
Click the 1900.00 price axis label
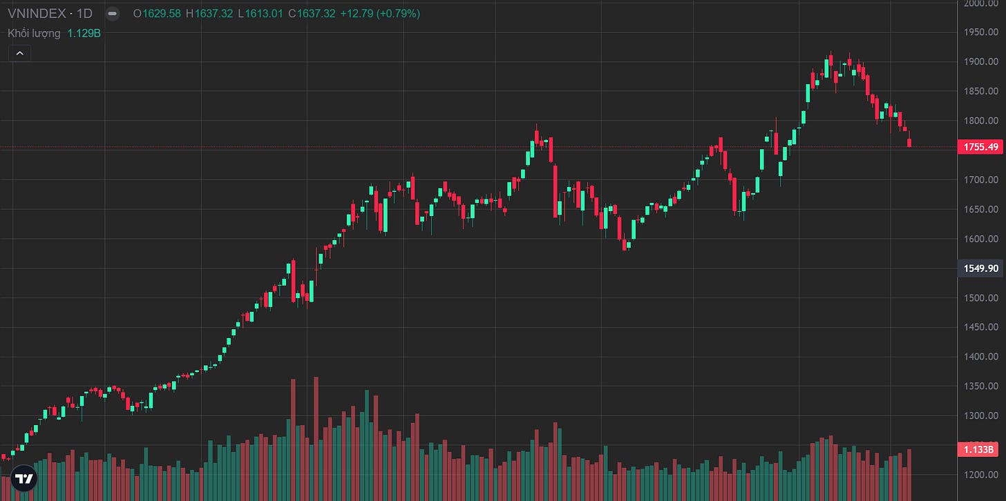[x=983, y=62]
